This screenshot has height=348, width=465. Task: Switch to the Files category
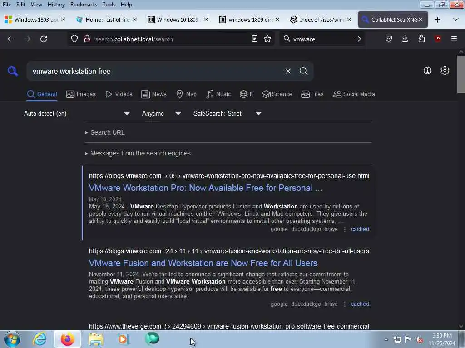tap(312, 94)
